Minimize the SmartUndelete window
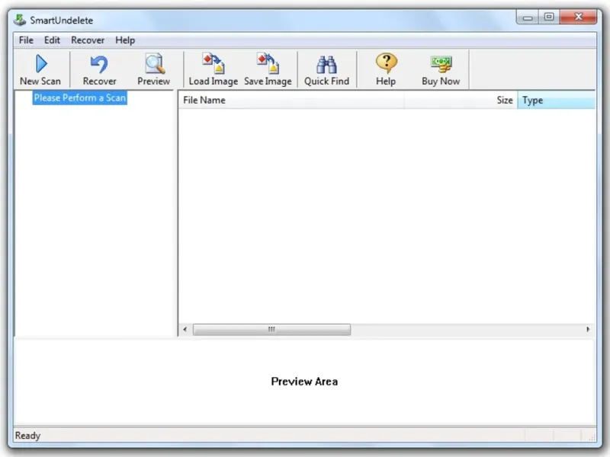The height and width of the screenshot is (457, 610). pyautogui.click(x=528, y=18)
